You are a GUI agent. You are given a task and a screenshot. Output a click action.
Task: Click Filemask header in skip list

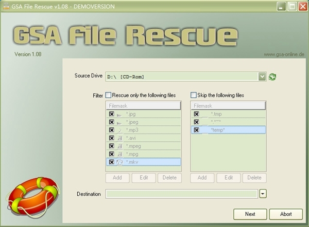[x=228, y=106]
